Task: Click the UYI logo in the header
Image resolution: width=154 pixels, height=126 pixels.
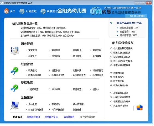Action: [x=96, y=11]
